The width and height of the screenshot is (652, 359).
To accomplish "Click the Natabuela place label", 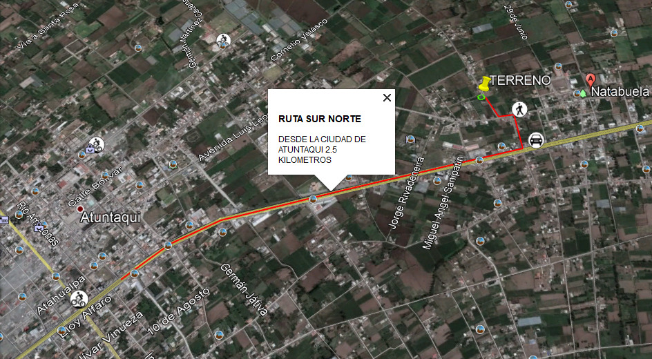I will (x=620, y=91).
